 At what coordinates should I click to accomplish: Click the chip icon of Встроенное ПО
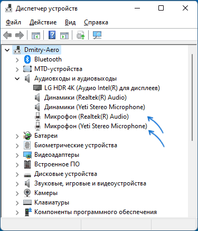(27, 164)
